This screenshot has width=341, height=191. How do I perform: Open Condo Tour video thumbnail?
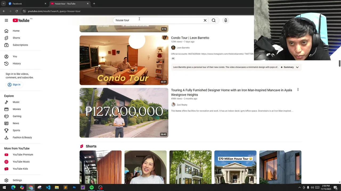(x=124, y=60)
